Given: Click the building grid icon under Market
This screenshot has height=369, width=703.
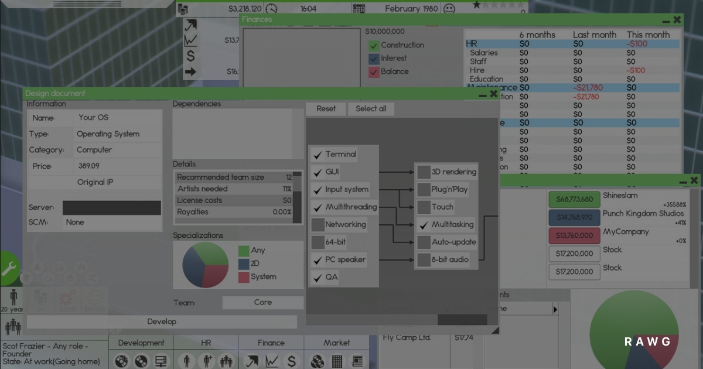Looking at the screenshot, I should tap(337, 361).
